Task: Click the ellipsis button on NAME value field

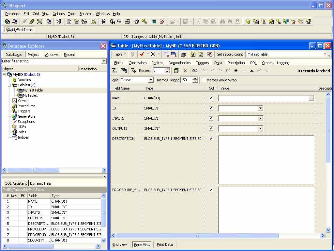Action: coord(311,98)
